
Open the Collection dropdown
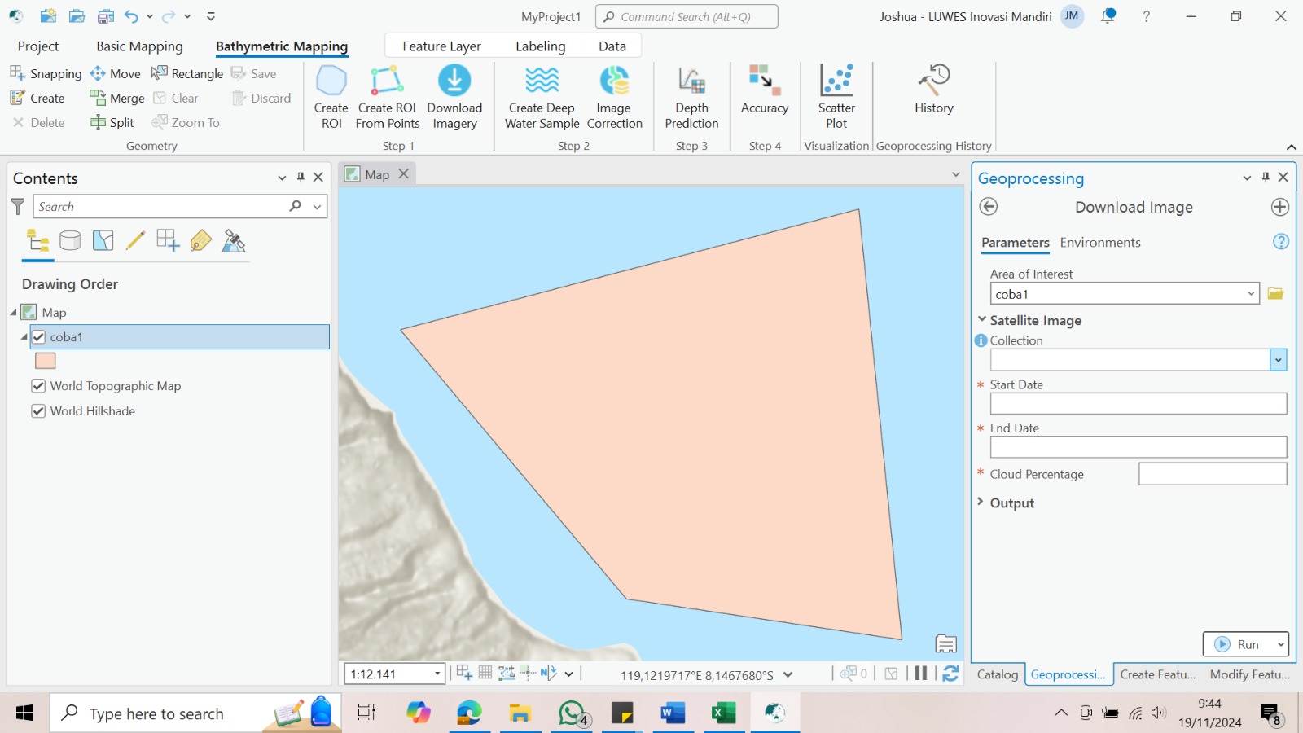point(1279,360)
